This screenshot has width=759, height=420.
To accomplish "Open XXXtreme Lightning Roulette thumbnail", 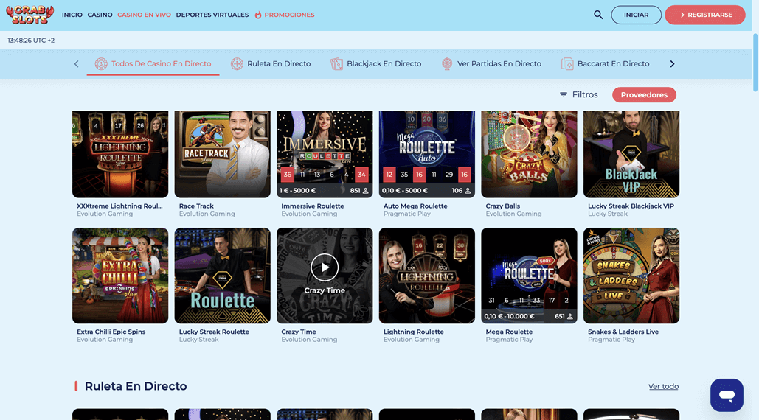I will pos(120,154).
